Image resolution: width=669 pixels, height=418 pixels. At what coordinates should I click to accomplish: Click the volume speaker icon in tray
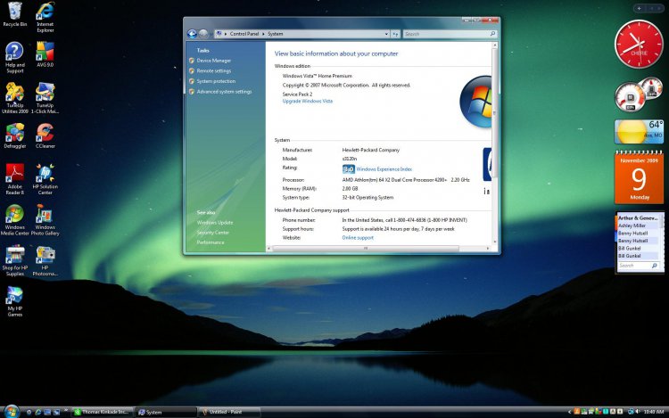coord(638,412)
